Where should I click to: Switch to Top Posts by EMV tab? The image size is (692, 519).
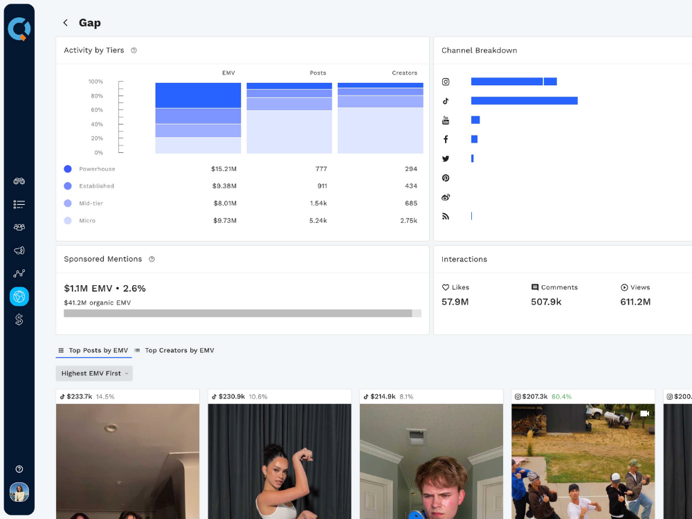pyautogui.click(x=93, y=351)
